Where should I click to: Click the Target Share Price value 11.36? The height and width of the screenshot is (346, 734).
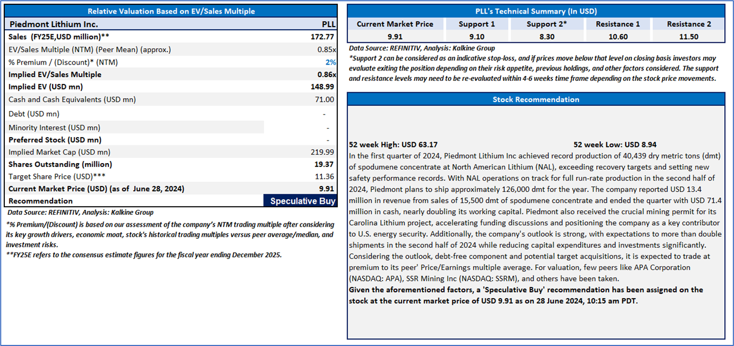325,177
